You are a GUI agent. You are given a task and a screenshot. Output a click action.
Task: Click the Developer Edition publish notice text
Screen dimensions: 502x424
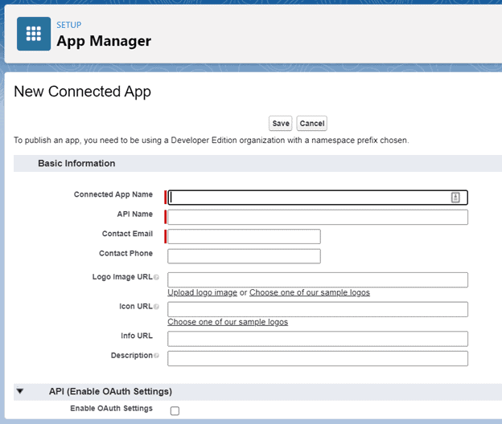pyautogui.click(x=212, y=141)
